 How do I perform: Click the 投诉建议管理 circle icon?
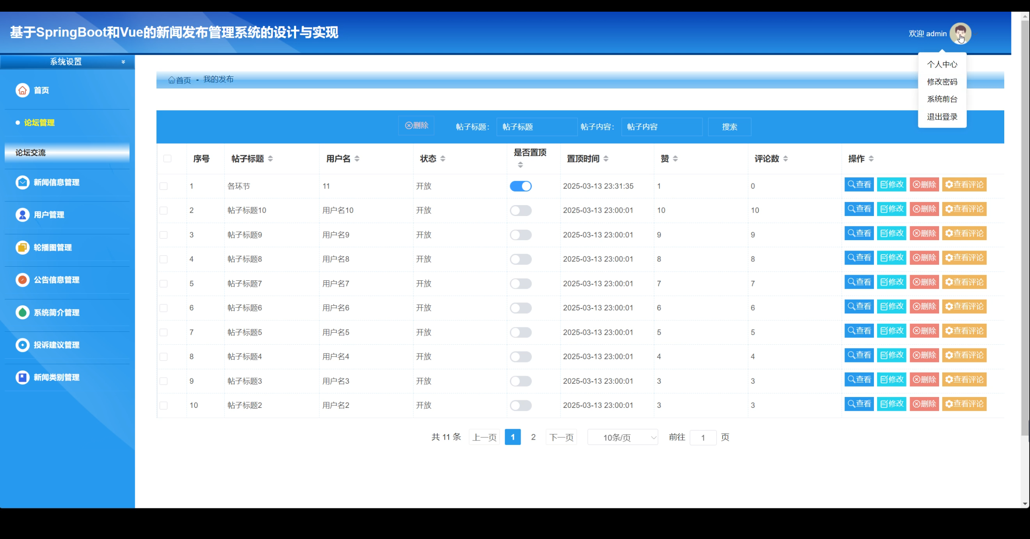point(23,345)
